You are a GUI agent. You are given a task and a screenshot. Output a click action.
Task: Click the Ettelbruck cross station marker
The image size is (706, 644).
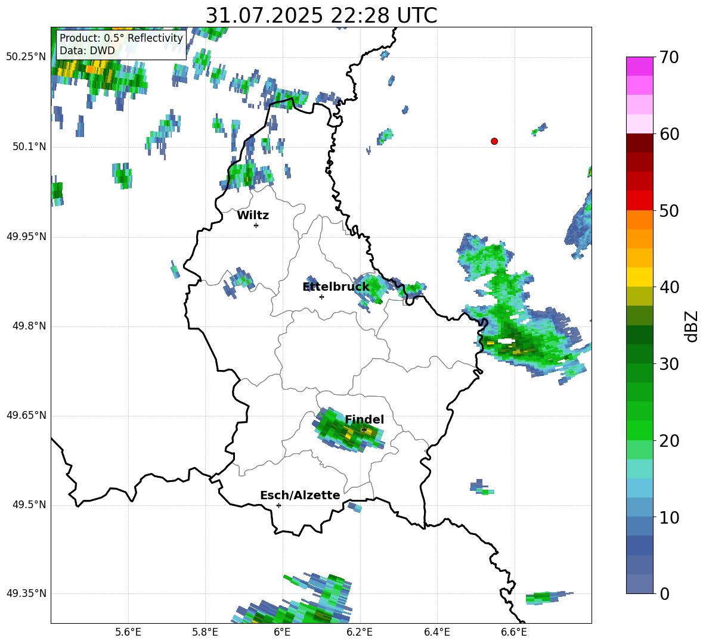coord(321,297)
